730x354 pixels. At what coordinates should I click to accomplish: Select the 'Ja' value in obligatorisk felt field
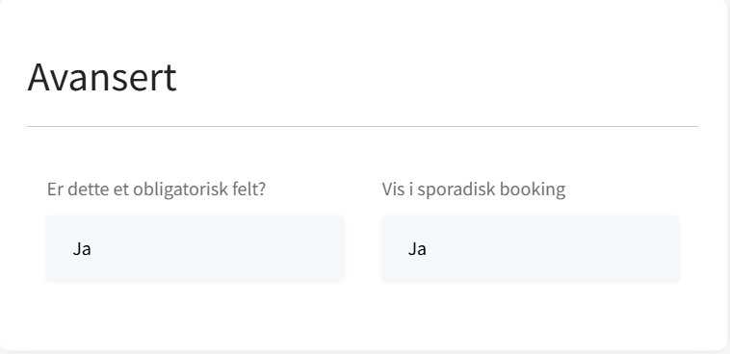coord(82,249)
